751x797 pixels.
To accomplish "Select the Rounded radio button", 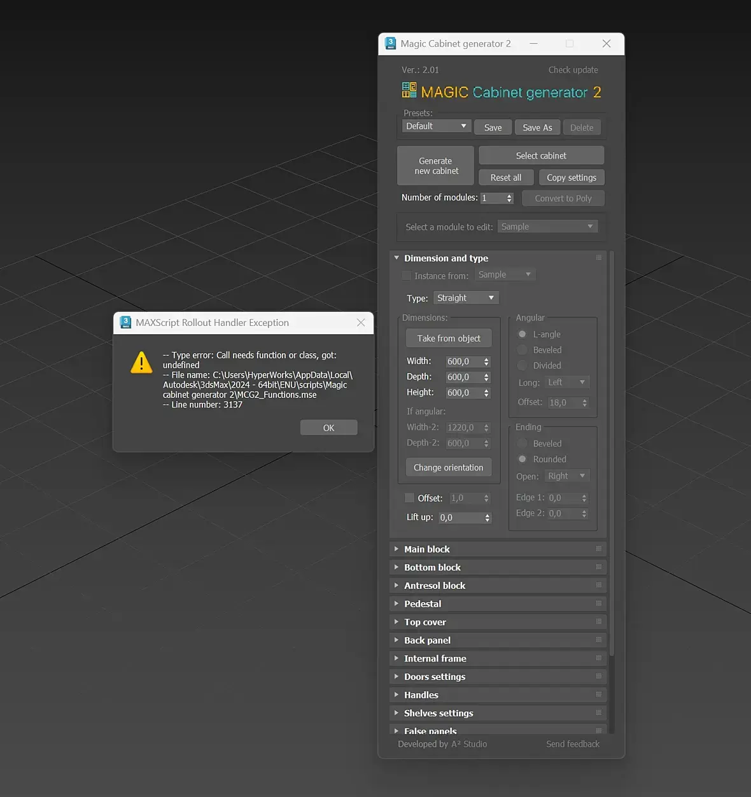I will tap(522, 459).
